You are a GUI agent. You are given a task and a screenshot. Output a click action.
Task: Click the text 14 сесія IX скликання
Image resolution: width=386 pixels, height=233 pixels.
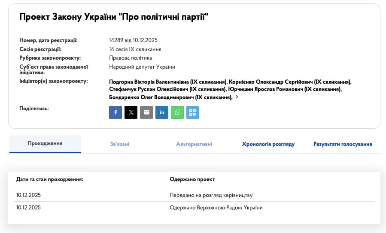[x=135, y=49]
